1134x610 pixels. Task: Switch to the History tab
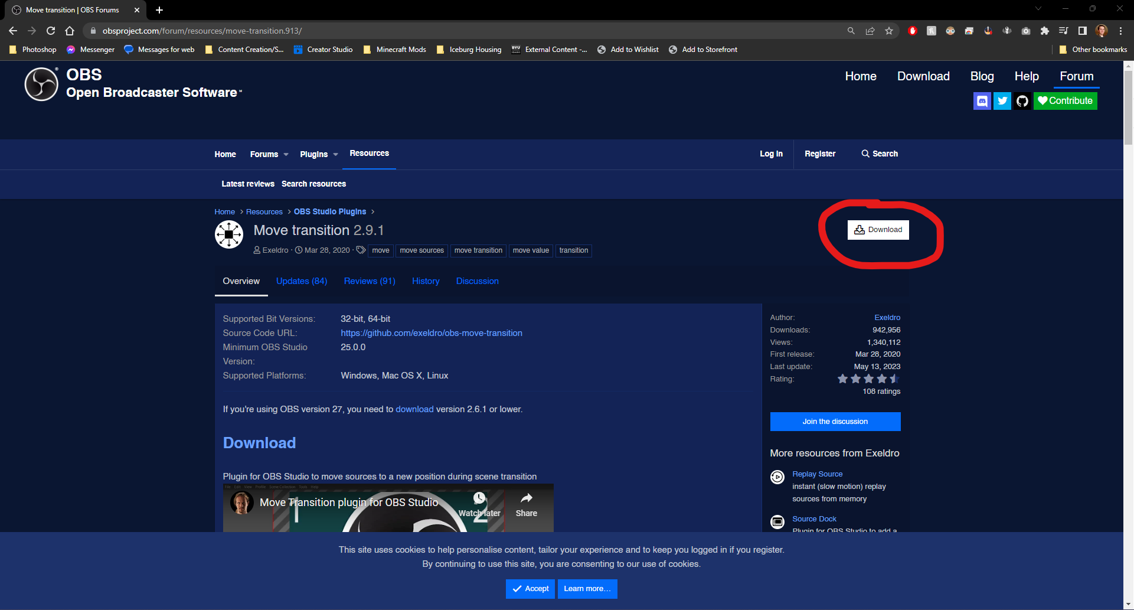[426, 281]
